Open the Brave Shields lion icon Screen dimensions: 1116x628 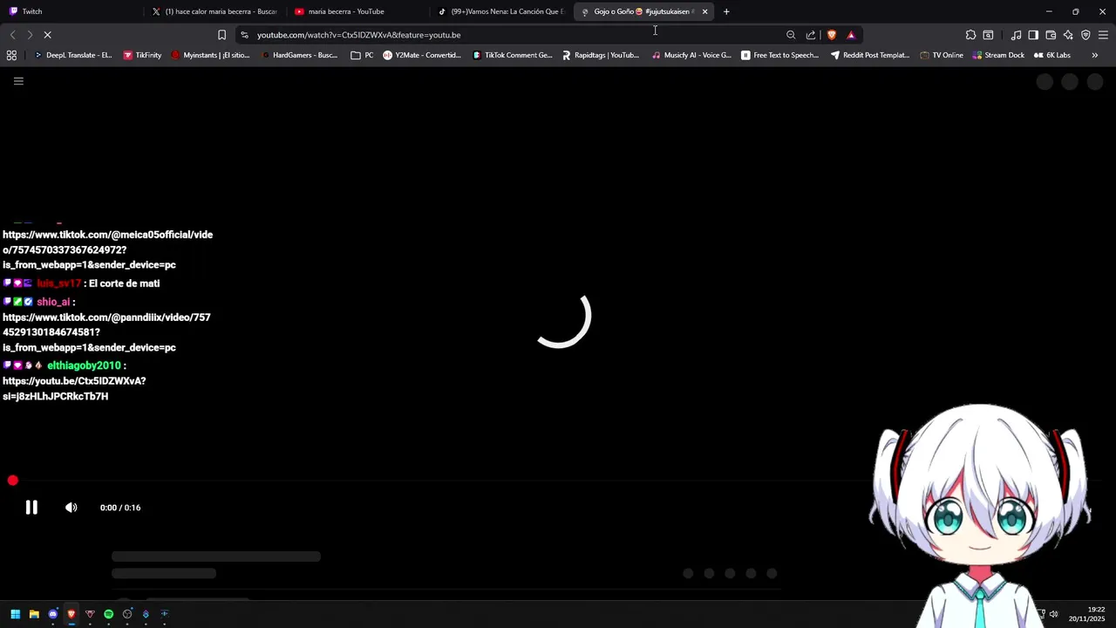tap(832, 35)
